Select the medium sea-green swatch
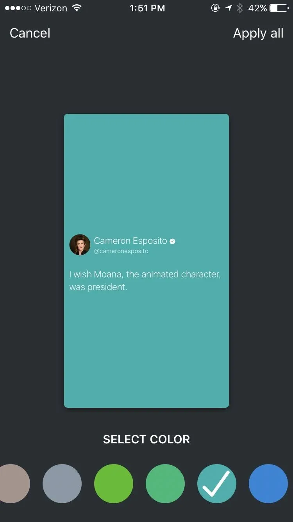 [165, 484]
